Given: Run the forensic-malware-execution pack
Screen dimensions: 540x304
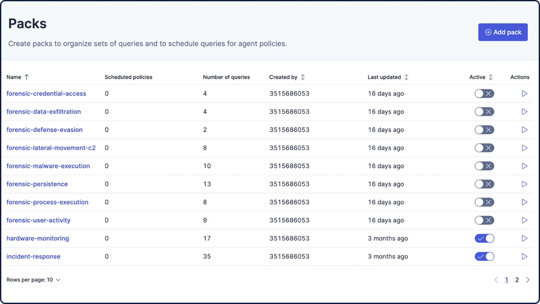Looking at the screenshot, I should click(x=524, y=166).
